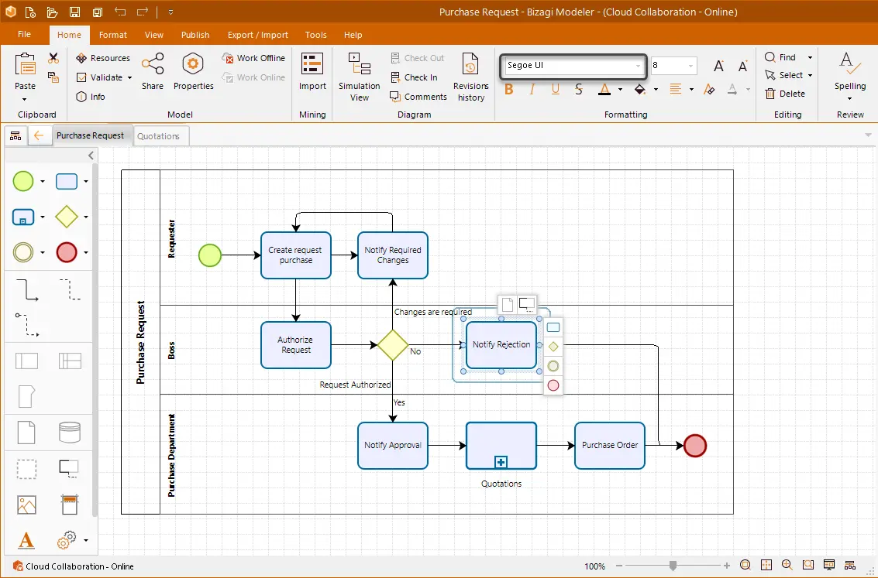Open the Format ribbon tab
Viewport: 878px width, 578px height.
[113, 35]
